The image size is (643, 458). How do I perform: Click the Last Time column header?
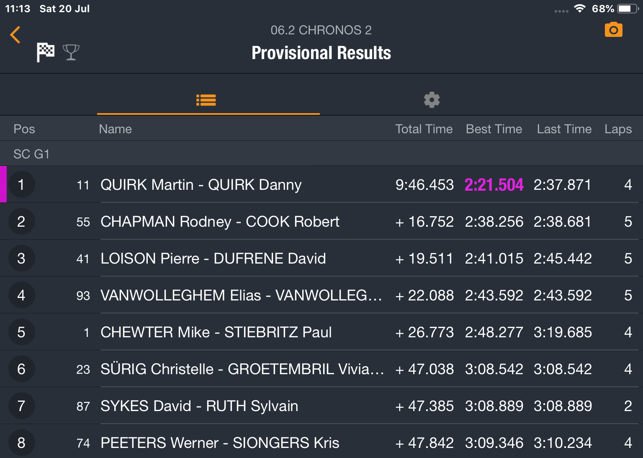(x=564, y=129)
